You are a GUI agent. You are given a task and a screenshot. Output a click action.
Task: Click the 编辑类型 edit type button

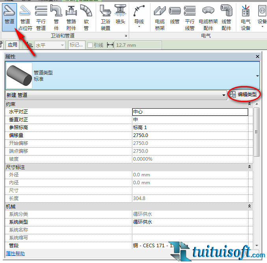tap(243, 94)
